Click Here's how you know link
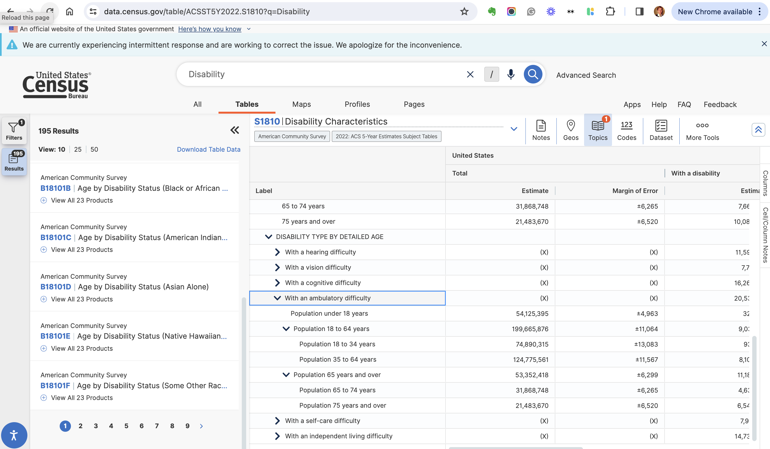770x449 pixels. point(209,29)
